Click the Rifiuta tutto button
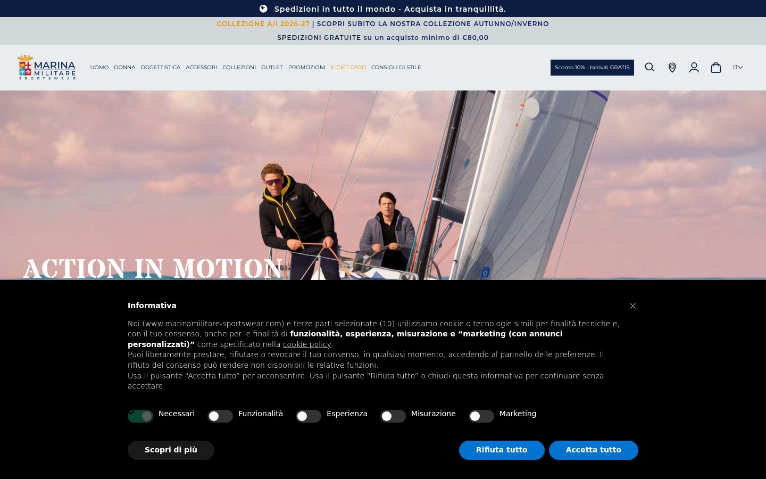766x479 pixels. [x=502, y=450]
